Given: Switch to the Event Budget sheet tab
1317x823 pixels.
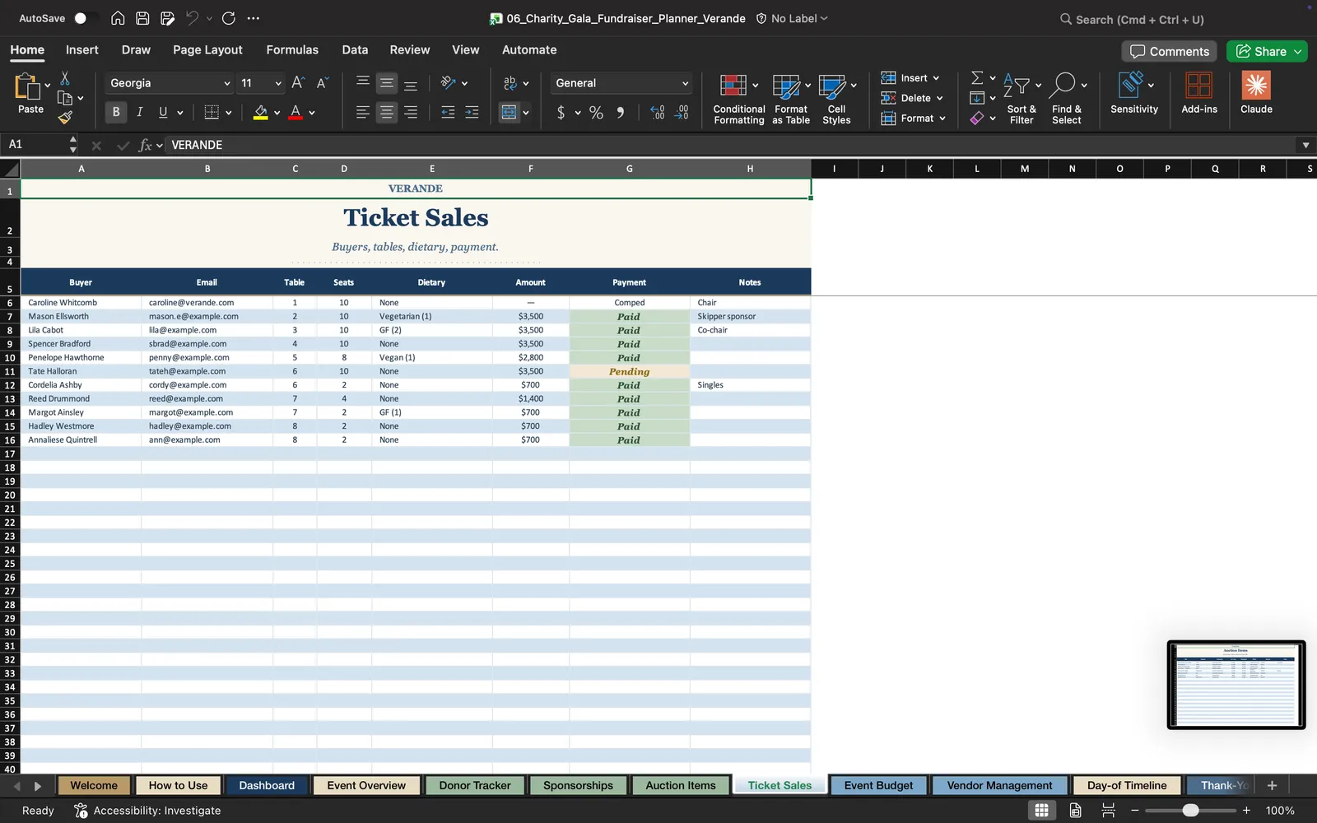Looking at the screenshot, I should [x=878, y=785].
